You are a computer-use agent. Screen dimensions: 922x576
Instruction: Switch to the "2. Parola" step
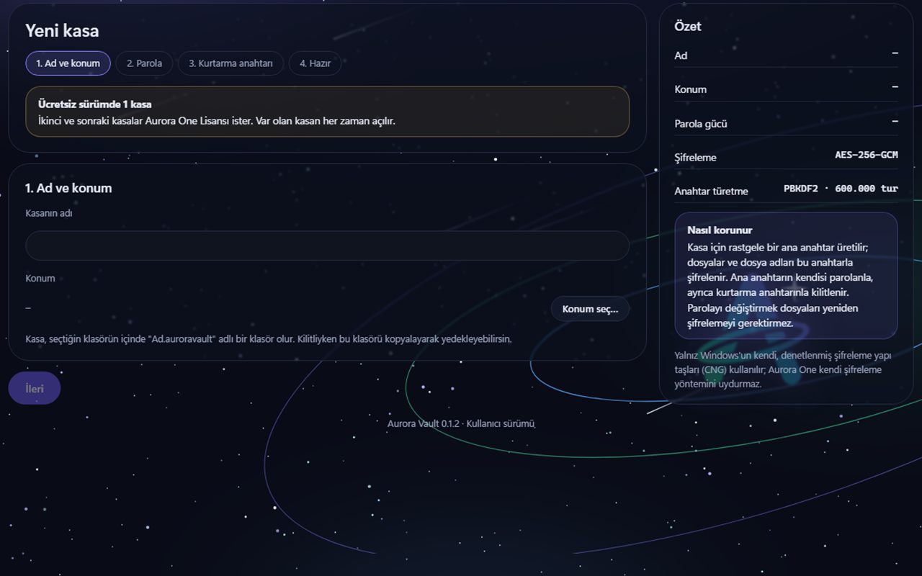[x=144, y=63]
